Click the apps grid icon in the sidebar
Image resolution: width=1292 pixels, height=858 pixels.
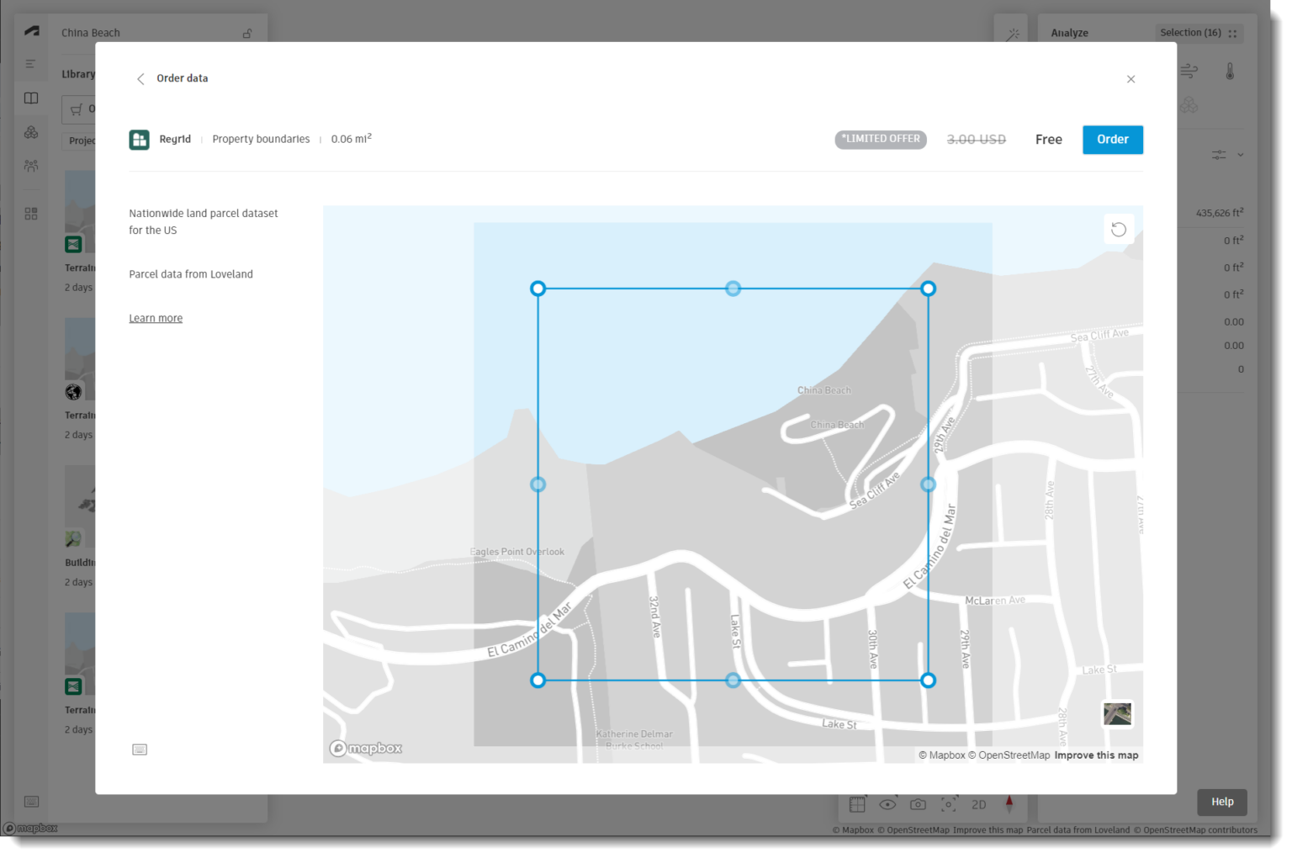click(31, 213)
